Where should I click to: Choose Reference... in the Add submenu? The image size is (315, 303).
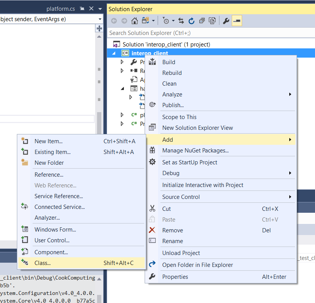click(x=81, y=174)
